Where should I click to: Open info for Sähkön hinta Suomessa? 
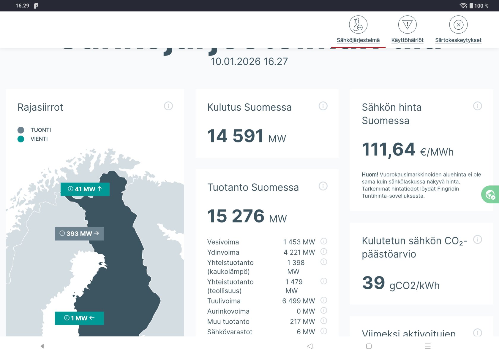477,106
